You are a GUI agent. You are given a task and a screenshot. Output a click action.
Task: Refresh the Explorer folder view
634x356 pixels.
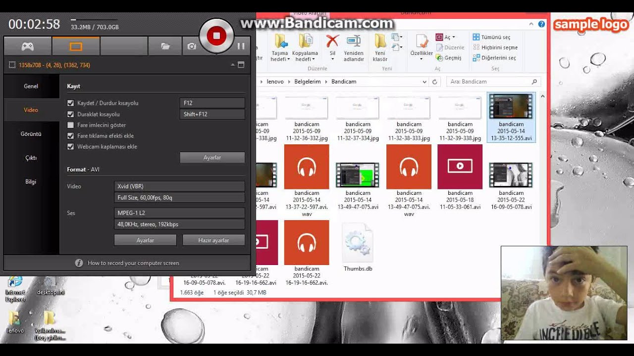[x=435, y=82]
